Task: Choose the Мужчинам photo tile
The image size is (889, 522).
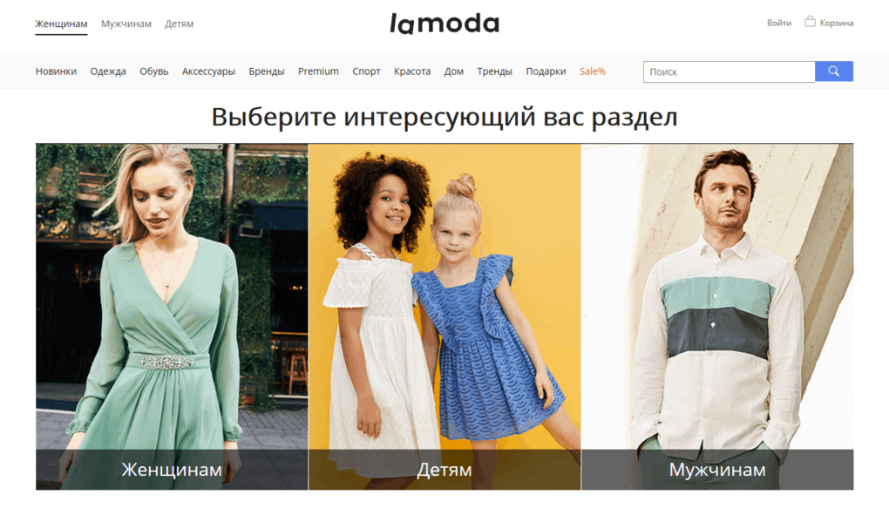Action: click(717, 316)
